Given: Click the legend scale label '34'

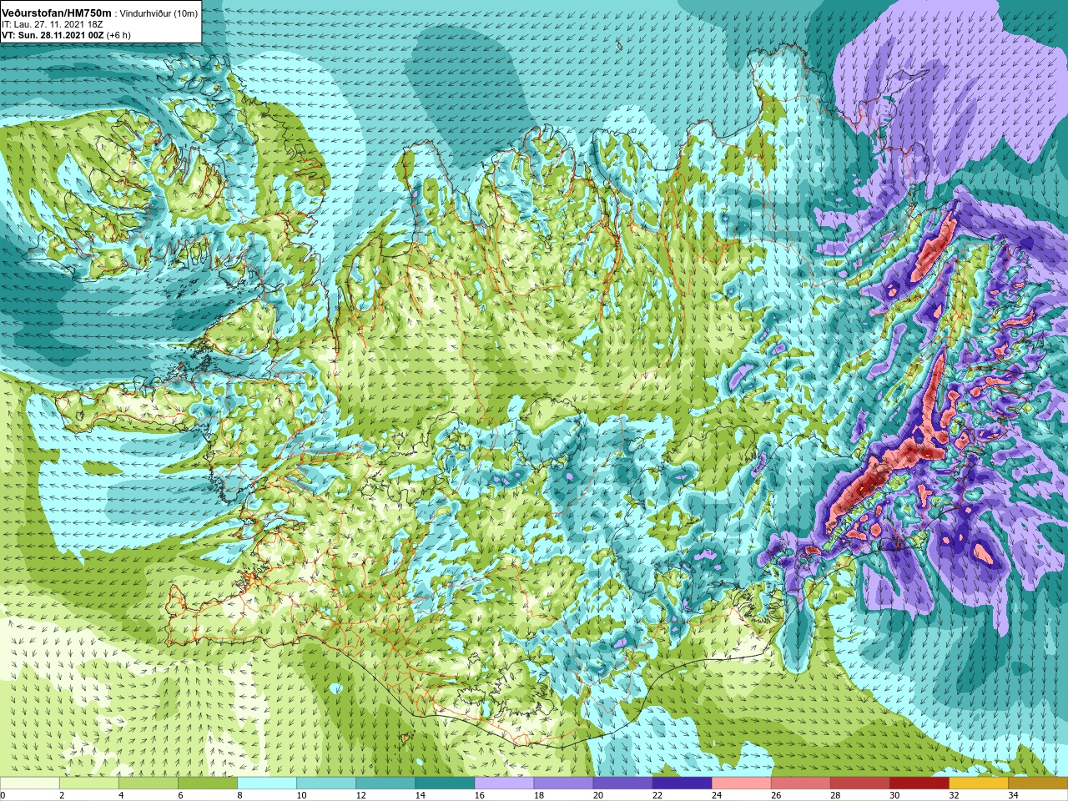Looking at the screenshot, I should pos(1012,795).
